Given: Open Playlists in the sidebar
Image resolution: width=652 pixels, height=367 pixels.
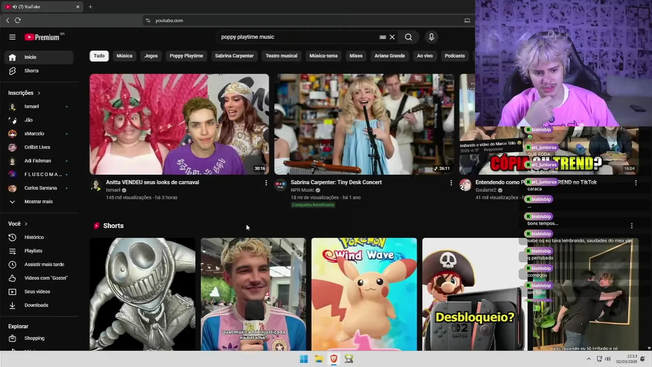Looking at the screenshot, I should click(x=39, y=251).
